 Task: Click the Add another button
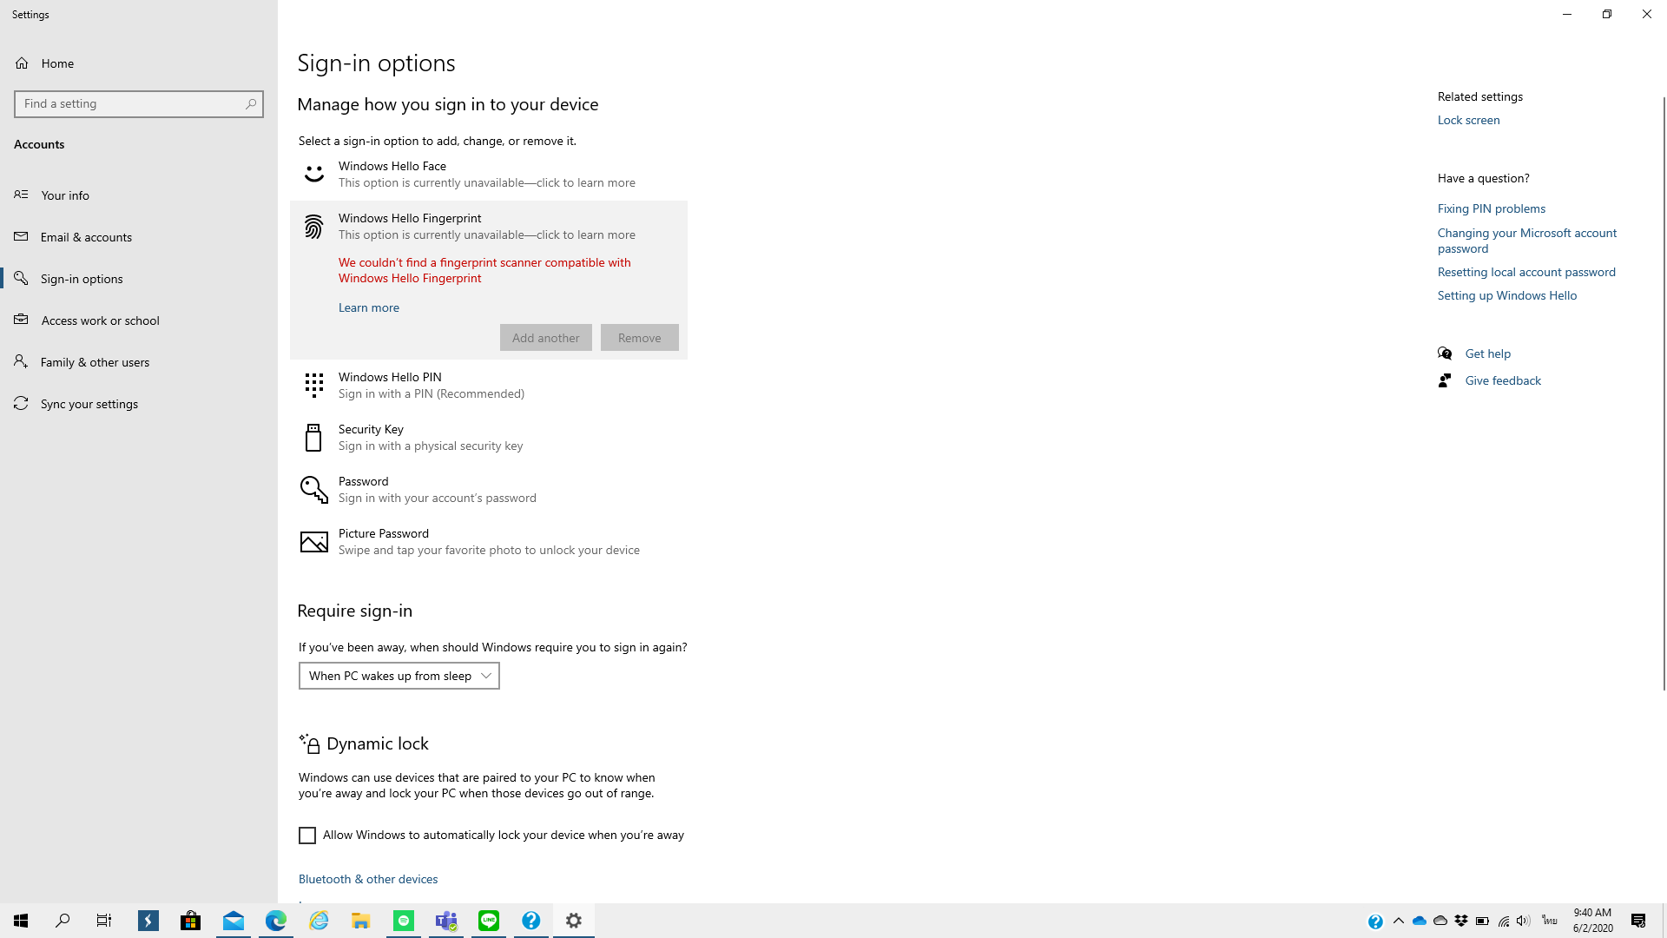point(546,338)
